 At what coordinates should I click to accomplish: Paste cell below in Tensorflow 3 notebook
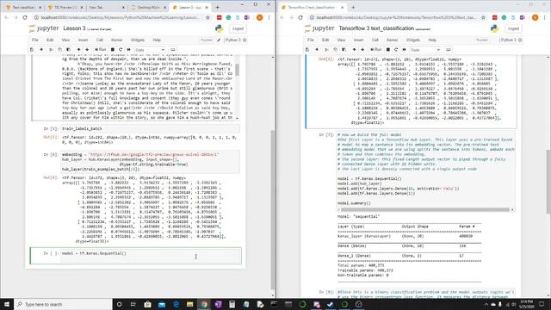click(x=344, y=50)
